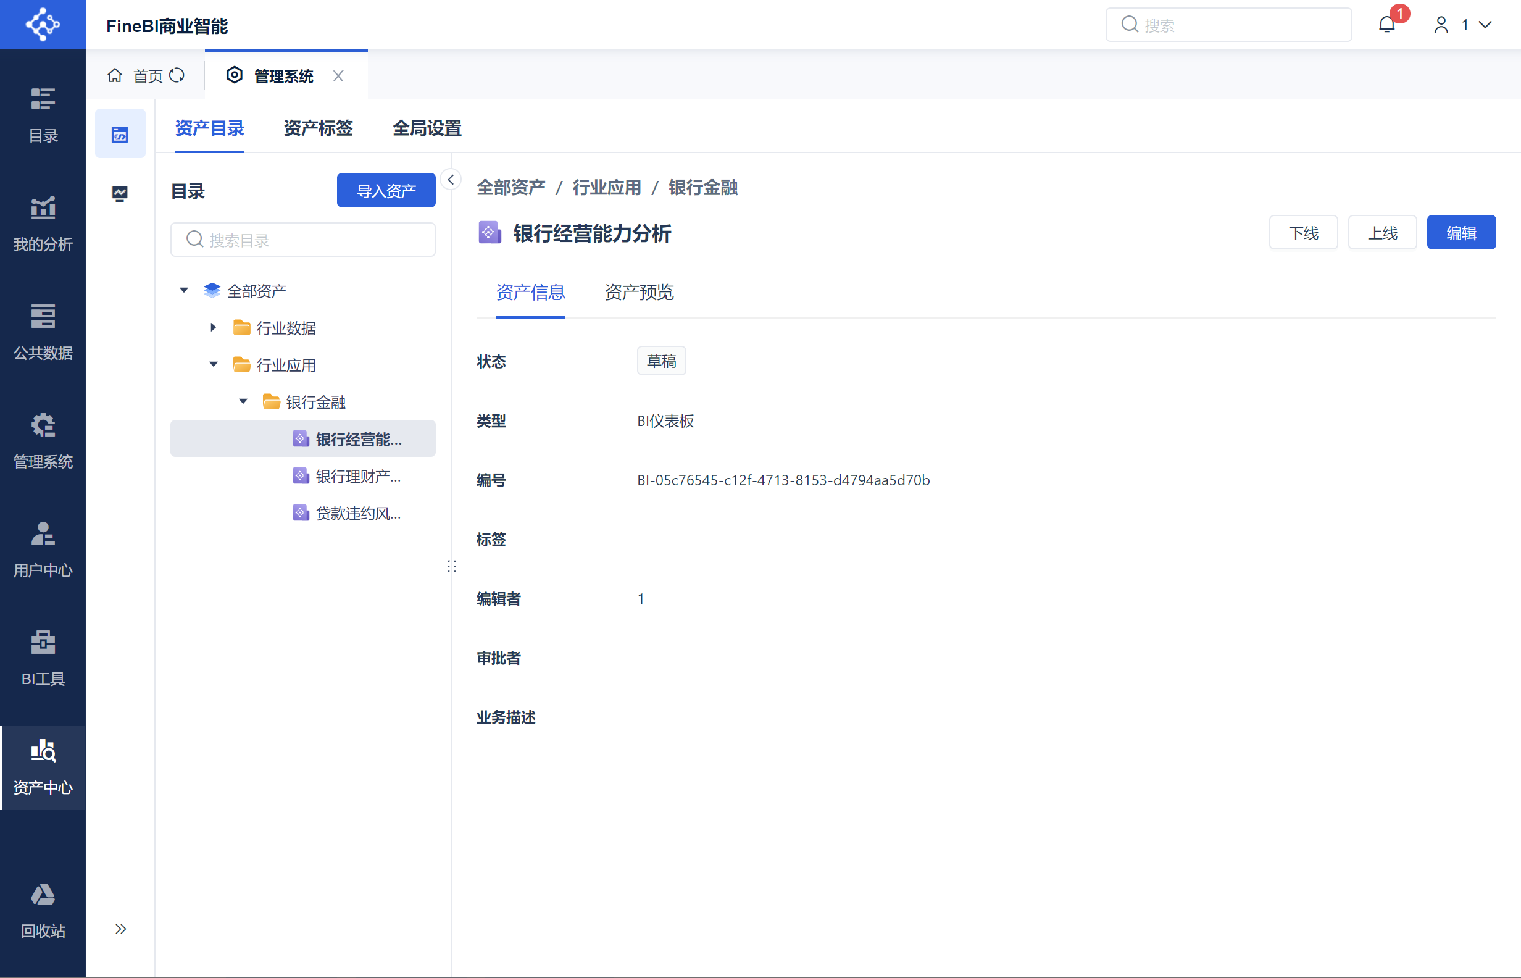Expand the 行业数据 folder

pos(214,328)
